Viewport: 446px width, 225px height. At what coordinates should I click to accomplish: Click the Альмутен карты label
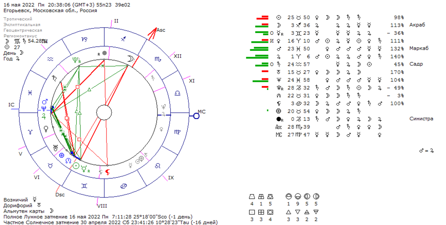(x=24, y=211)
